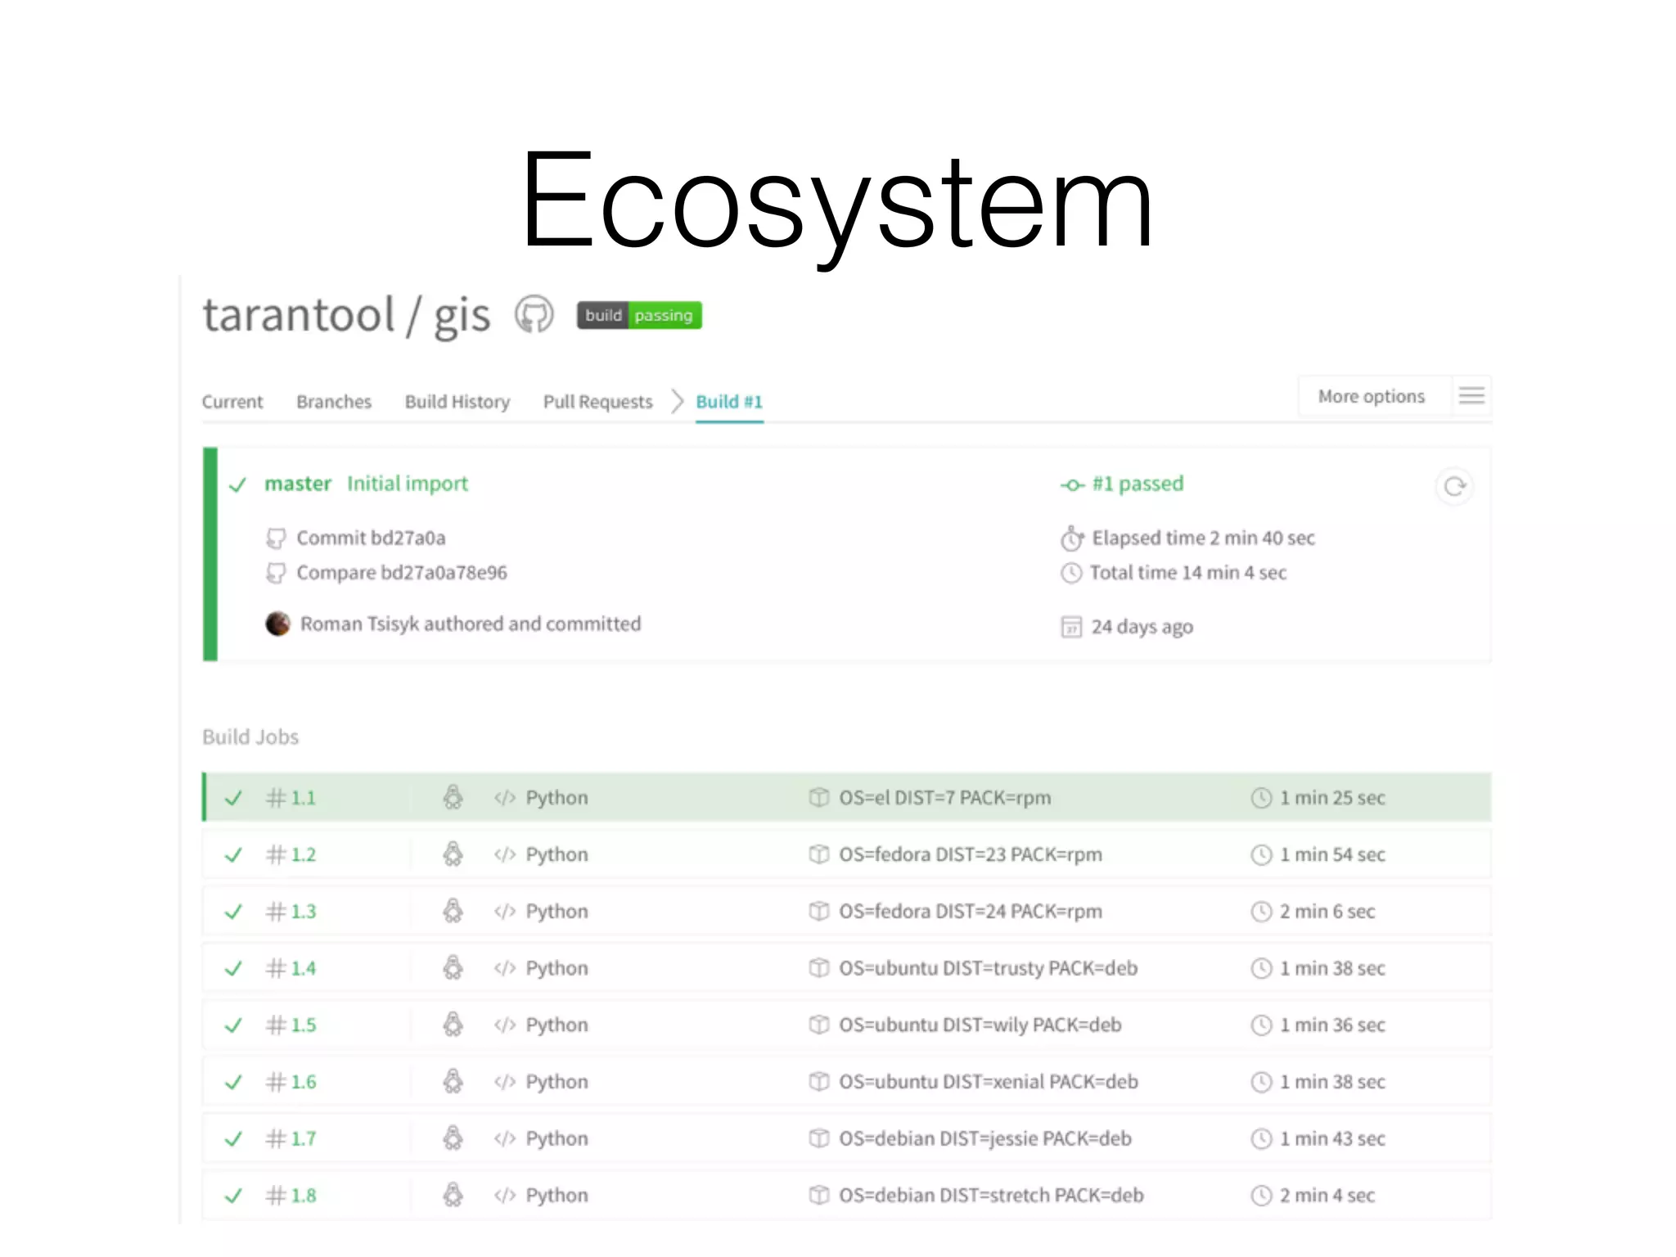The width and height of the screenshot is (1676, 1257).
Task: Click the clock icon by Total time
Action: [x=1071, y=573]
